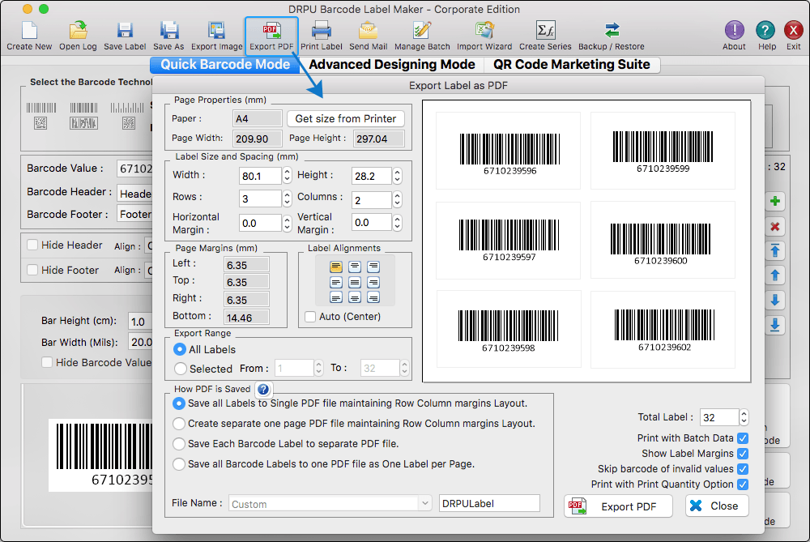Click the Bottom page margin field
Image resolution: width=810 pixels, height=542 pixels.
point(246,318)
